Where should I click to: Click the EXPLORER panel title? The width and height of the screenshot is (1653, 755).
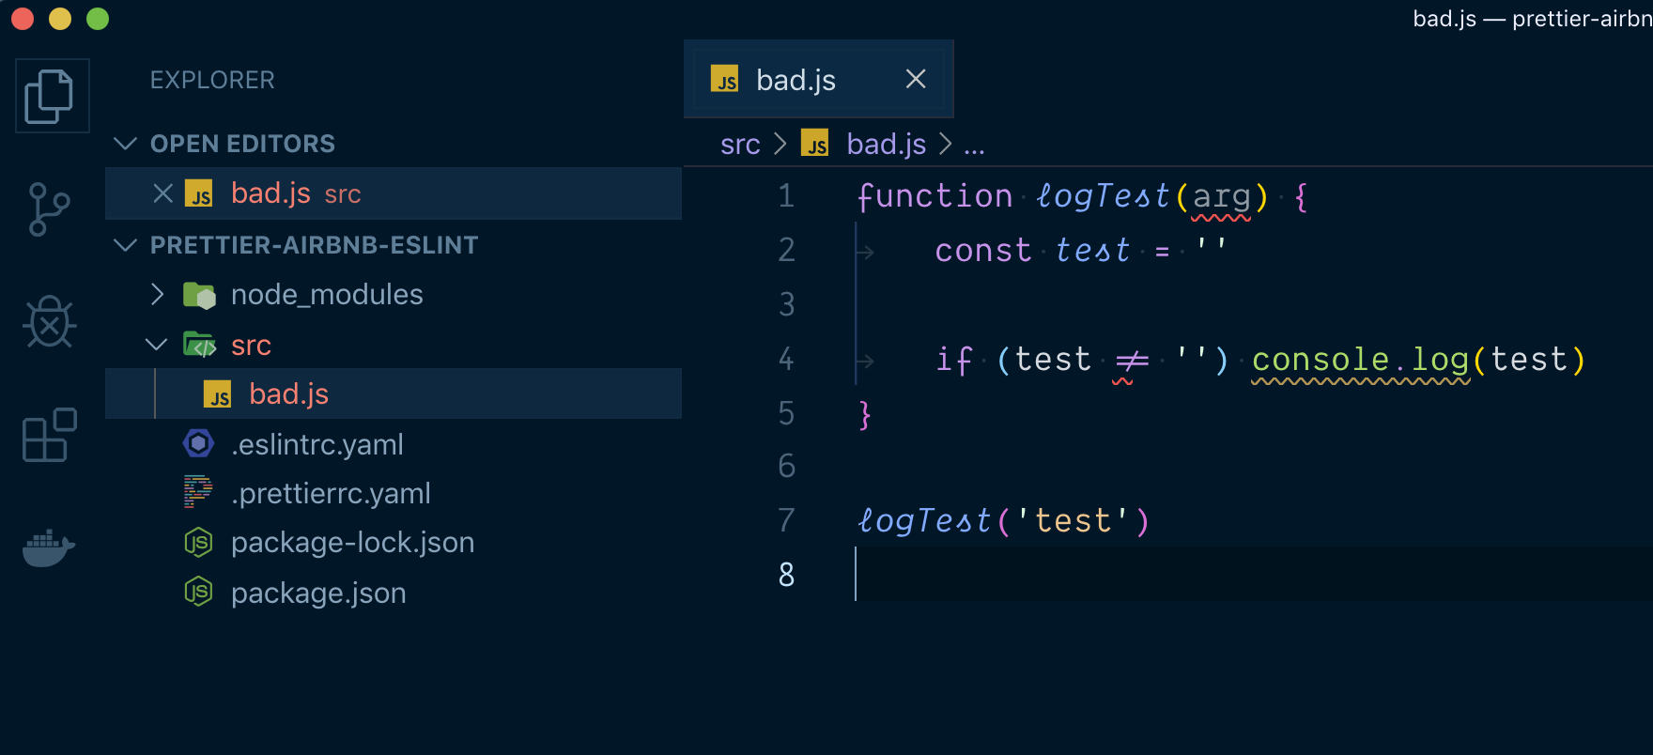212,80
